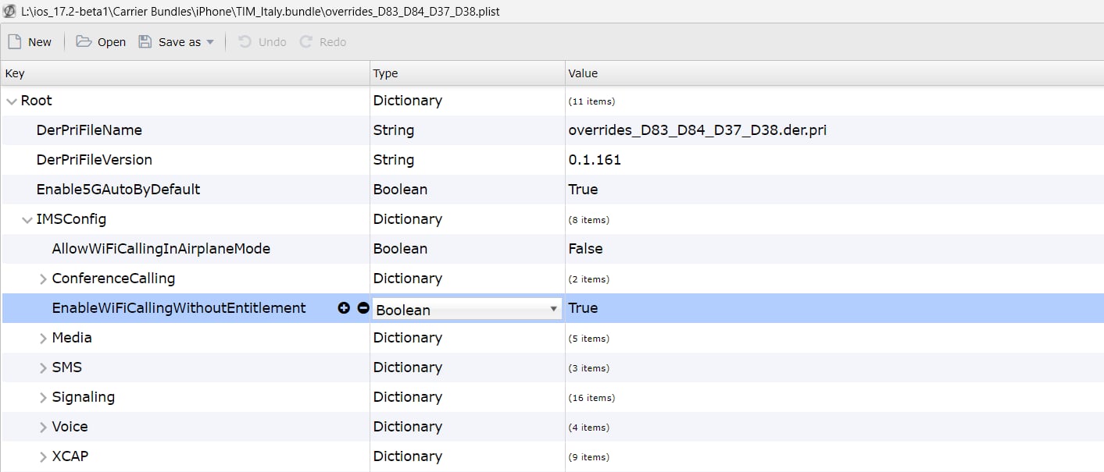Click the True value of EnableWiFiCallingWithoutEntitlement
This screenshot has width=1104, height=472.
click(583, 308)
